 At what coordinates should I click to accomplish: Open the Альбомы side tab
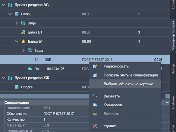(173, 102)
